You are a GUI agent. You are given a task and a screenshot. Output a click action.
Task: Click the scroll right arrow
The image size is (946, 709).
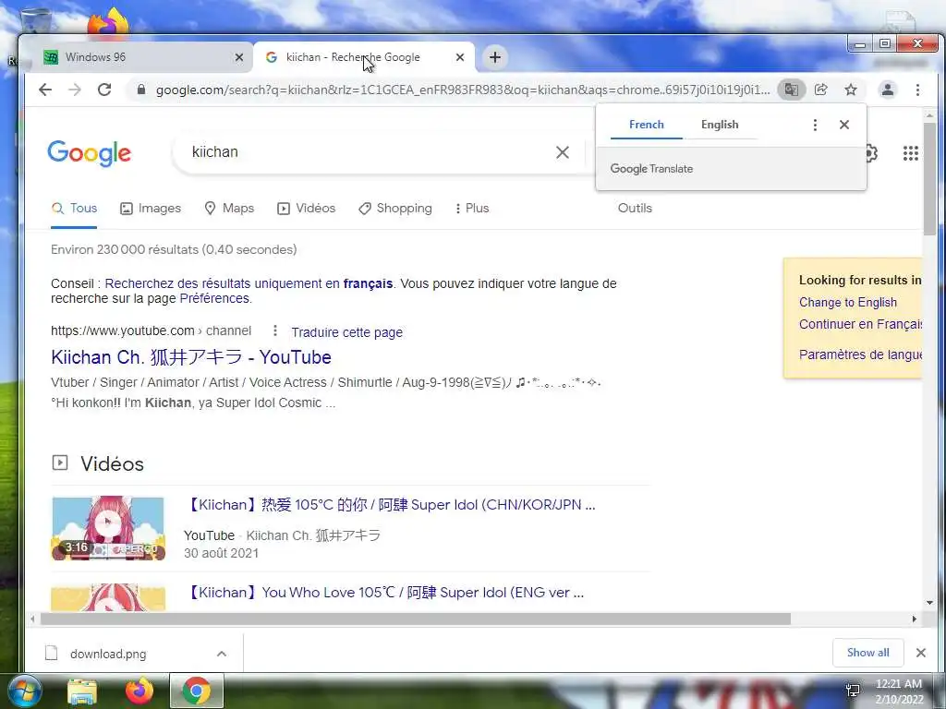pyautogui.click(x=914, y=619)
